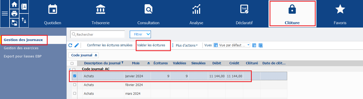Image resolution: width=363 pixels, height=99 pixels.
Task: Switch to the Trésorerie tab
Action: click(x=100, y=14)
